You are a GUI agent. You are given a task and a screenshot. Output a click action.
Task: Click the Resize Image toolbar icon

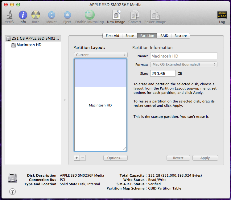155,15
